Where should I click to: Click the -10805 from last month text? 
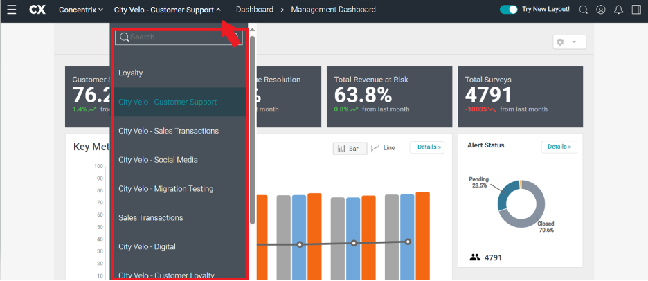point(506,109)
